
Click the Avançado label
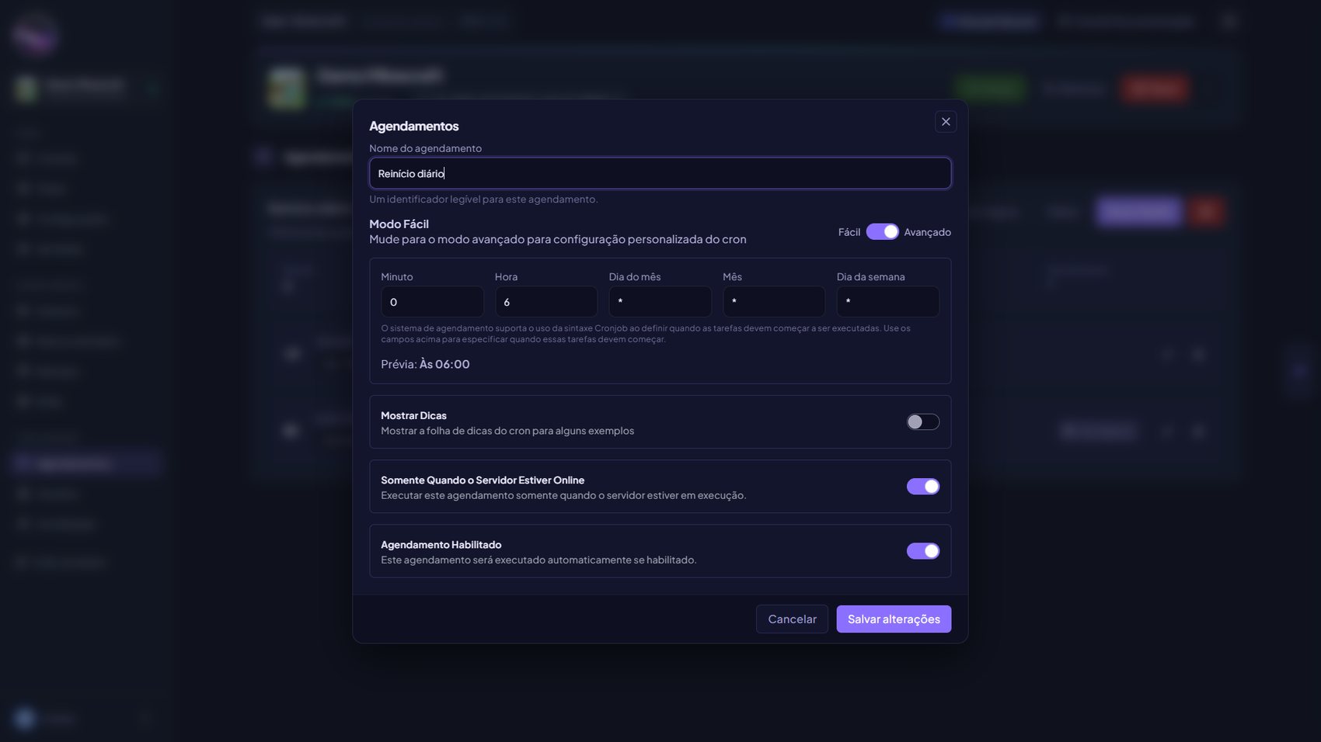pos(927,232)
